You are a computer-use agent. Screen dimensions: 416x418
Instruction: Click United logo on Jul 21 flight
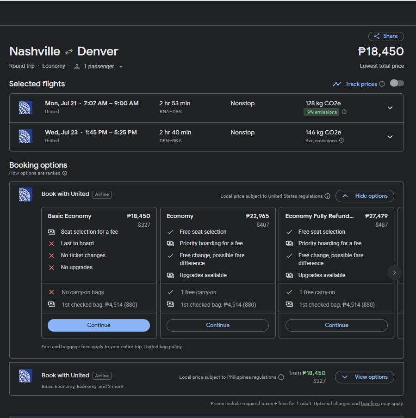point(25,108)
